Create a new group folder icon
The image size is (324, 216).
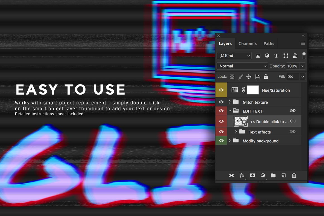pyautogui.click(x=273, y=175)
